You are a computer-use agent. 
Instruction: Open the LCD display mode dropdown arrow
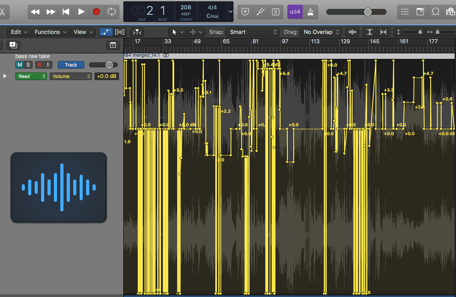point(231,11)
